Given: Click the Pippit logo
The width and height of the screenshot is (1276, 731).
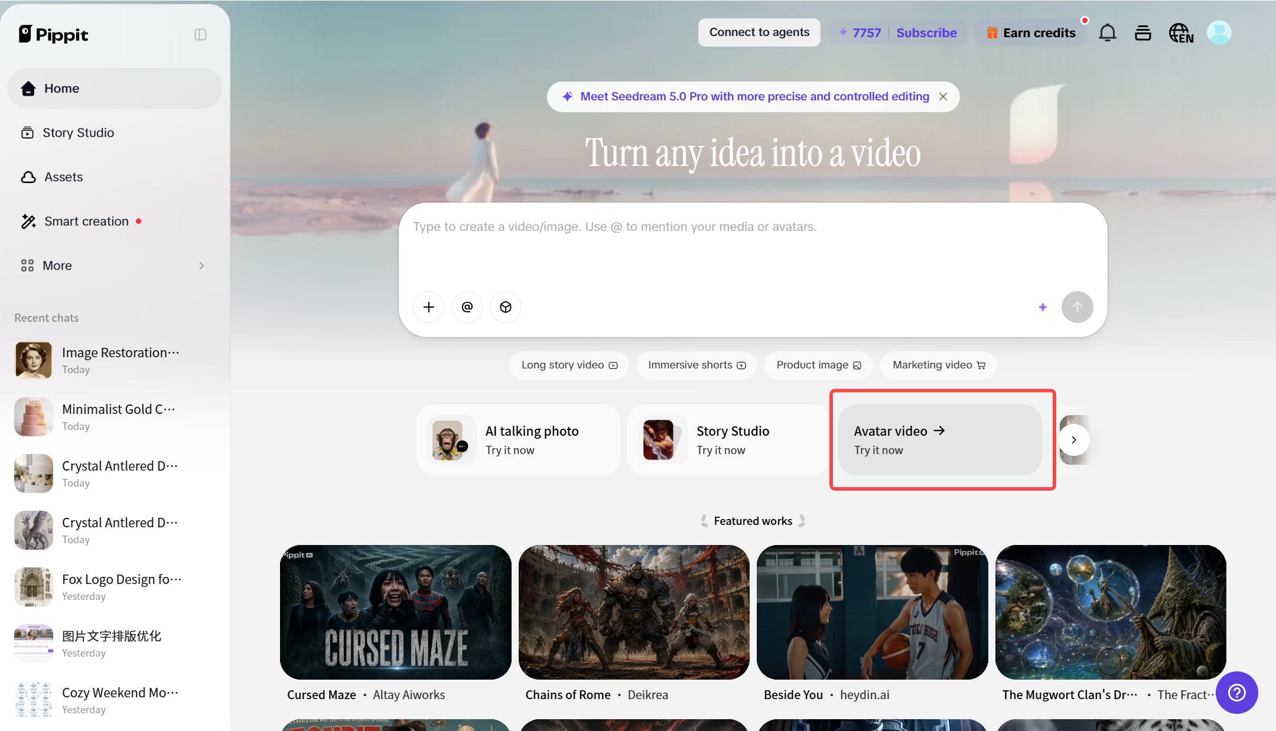Looking at the screenshot, I should 53,34.
